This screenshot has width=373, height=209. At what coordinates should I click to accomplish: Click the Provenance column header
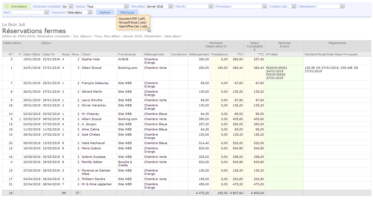coord(127,54)
